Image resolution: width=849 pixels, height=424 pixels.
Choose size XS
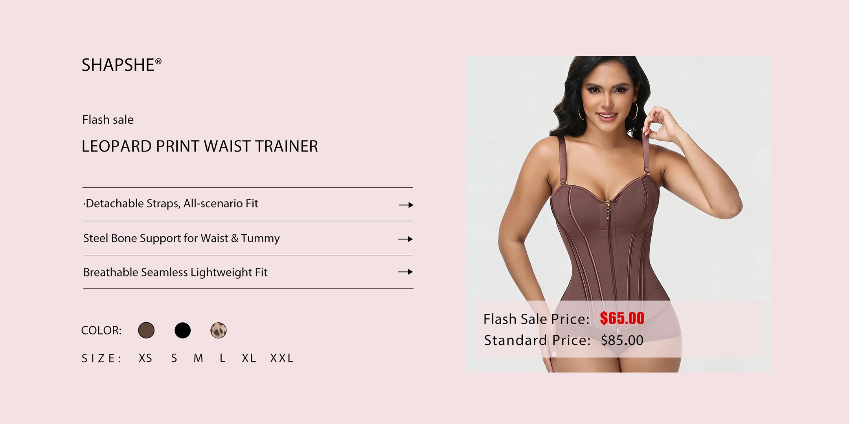pyautogui.click(x=145, y=358)
